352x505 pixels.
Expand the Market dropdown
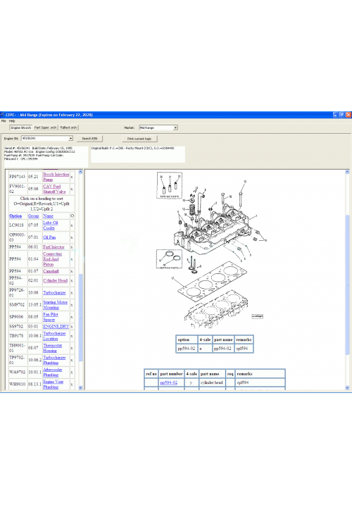[x=175, y=128]
